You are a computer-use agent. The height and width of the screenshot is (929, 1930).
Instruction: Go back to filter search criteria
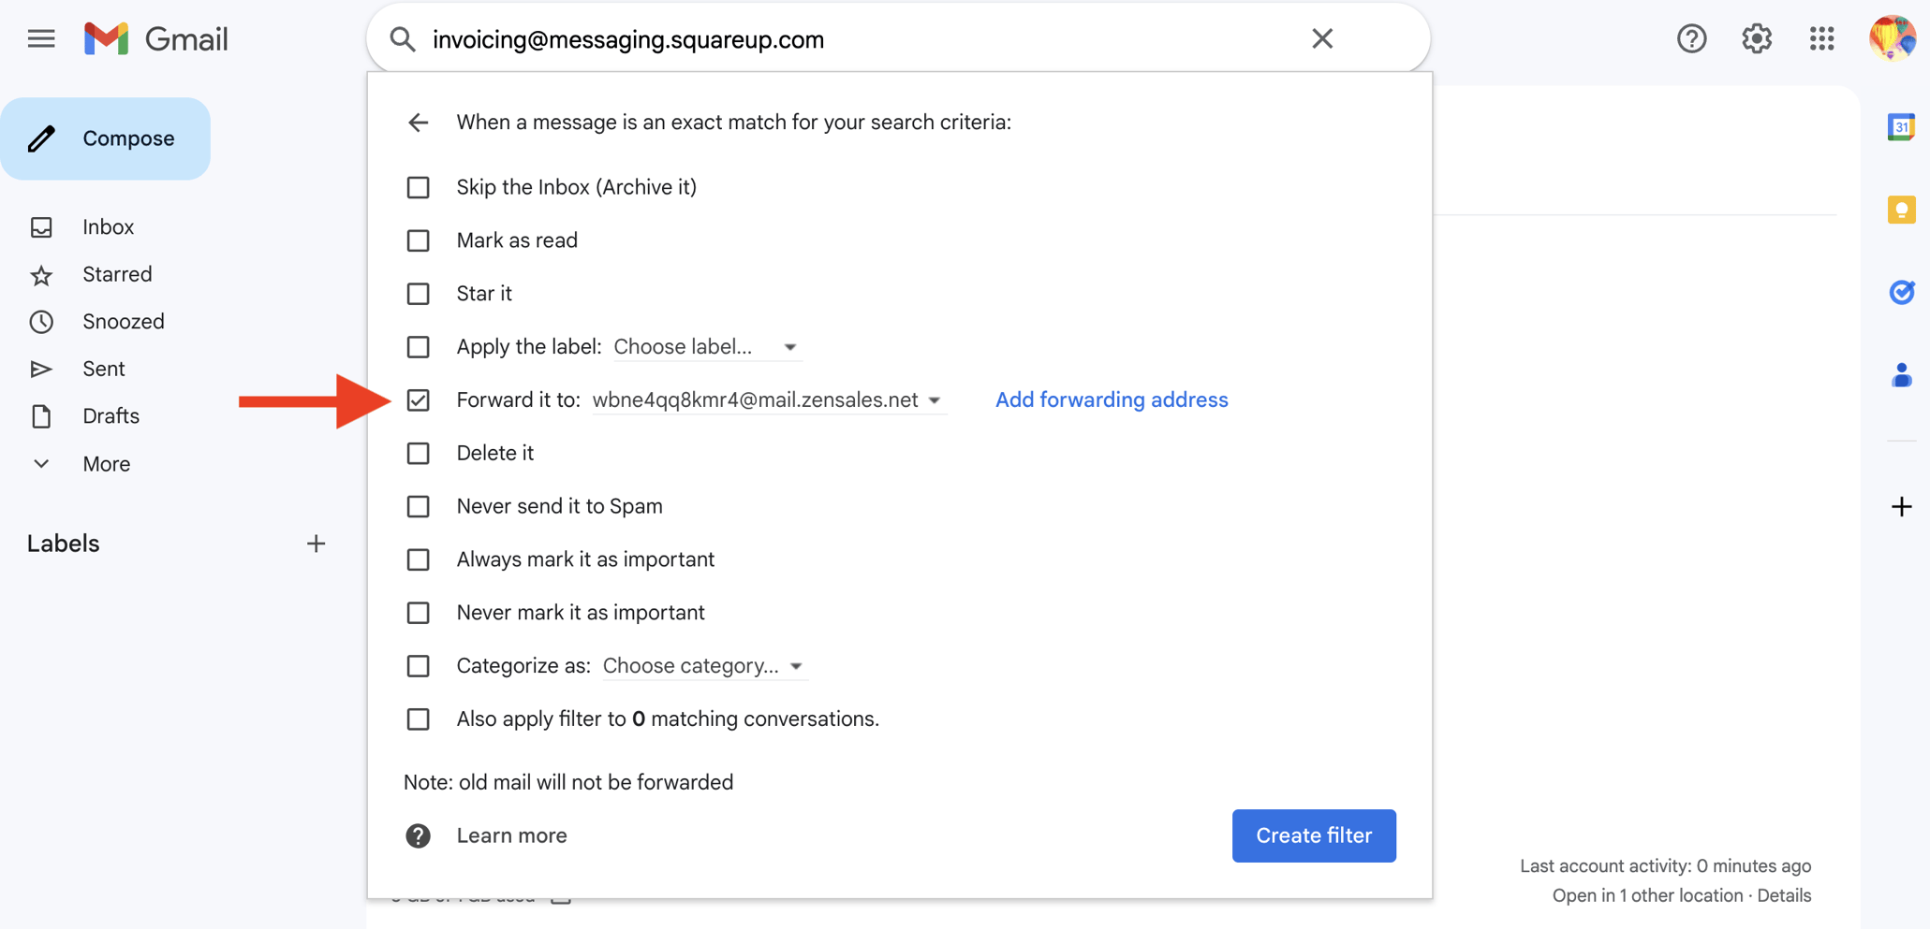click(x=418, y=123)
